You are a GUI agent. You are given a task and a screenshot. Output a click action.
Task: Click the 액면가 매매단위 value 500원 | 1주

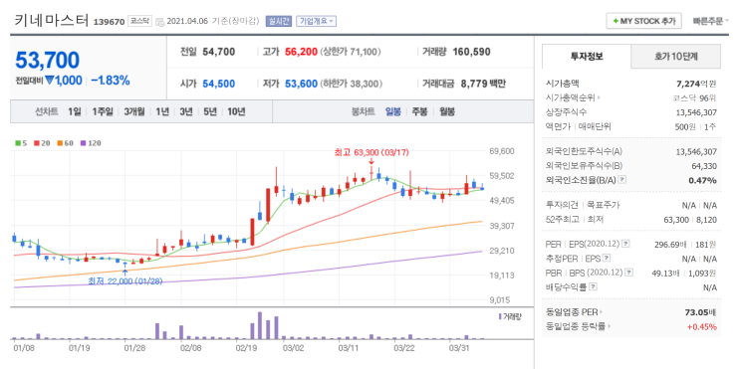pyautogui.click(x=695, y=126)
